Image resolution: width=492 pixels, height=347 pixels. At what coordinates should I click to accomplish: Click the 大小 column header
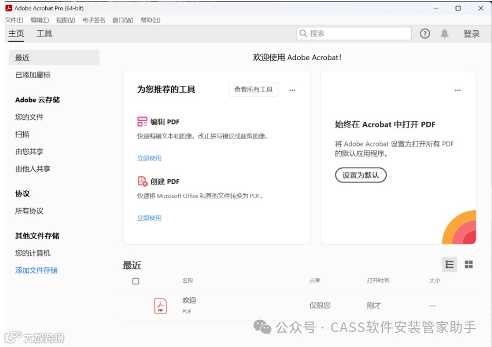pyautogui.click(x=434, y=281)
